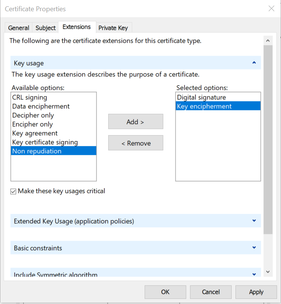Uncheck Make these key usages critical
The height and width of the screenshot is (304, 281).
click(x=13, y=191)
